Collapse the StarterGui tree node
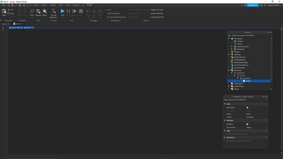Viewport: 283px width, 159px height. click(x=229, y=70)
